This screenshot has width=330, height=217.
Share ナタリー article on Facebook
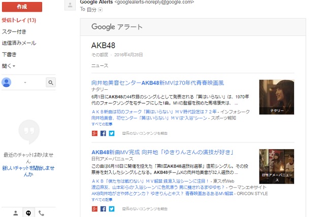click(103, 133)
